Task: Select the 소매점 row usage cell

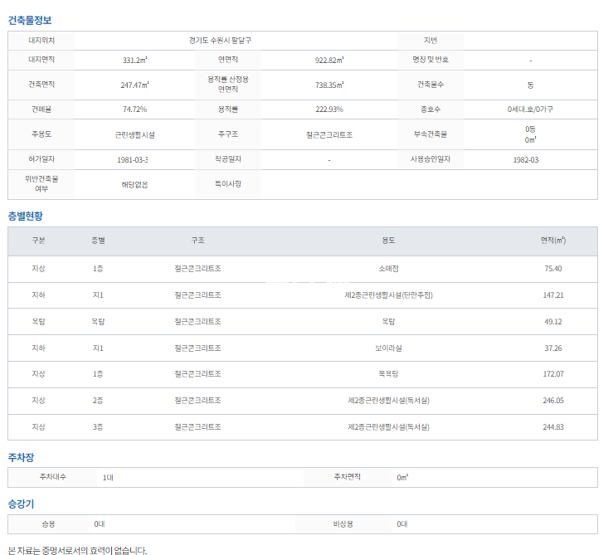Action: pyautogui.click(x=388, y=269)
